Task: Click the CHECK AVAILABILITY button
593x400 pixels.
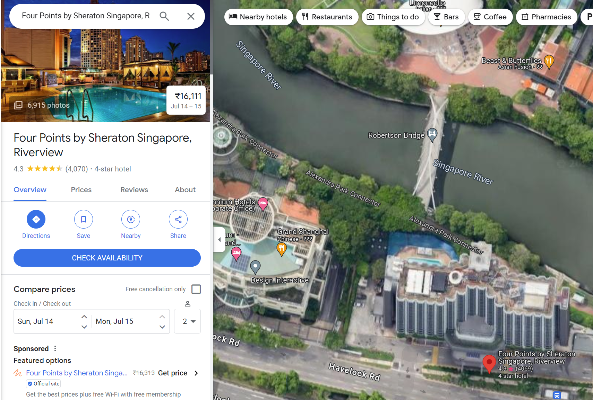Action: [107, 258]
